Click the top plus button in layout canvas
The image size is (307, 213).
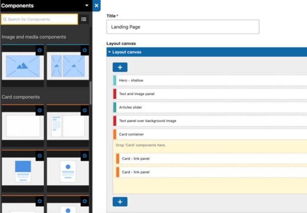(120, 67)
